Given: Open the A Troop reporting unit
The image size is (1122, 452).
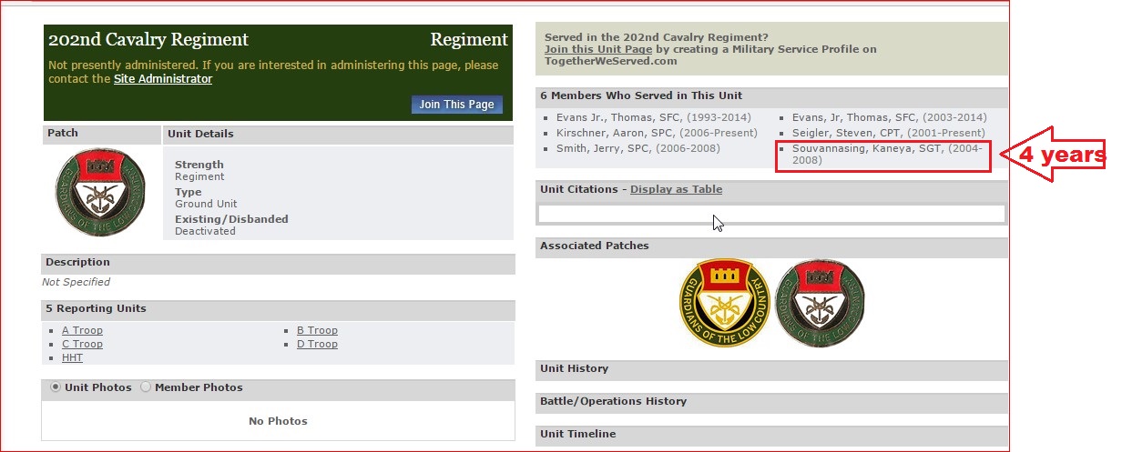Looking at the screenshot, I should tap(82, 331).
